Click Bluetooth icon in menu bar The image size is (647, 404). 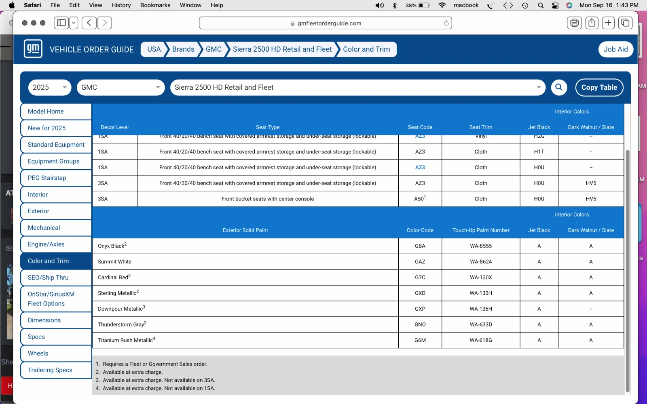(x=395, y=5)
